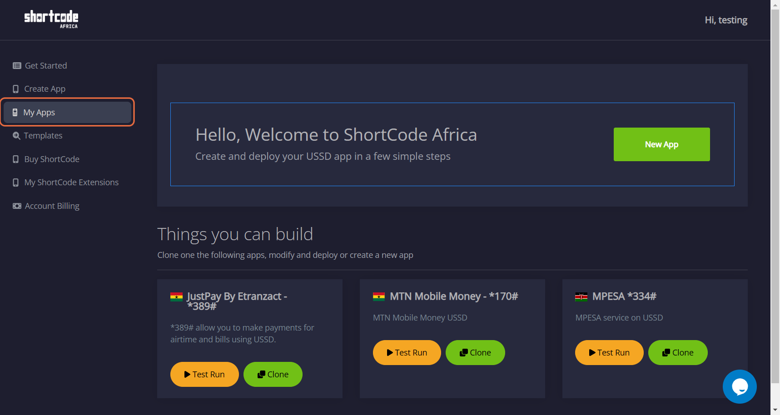Viewport: 780px width, 415px height.
Task: Click the green New App button
Action: point(661,144)
